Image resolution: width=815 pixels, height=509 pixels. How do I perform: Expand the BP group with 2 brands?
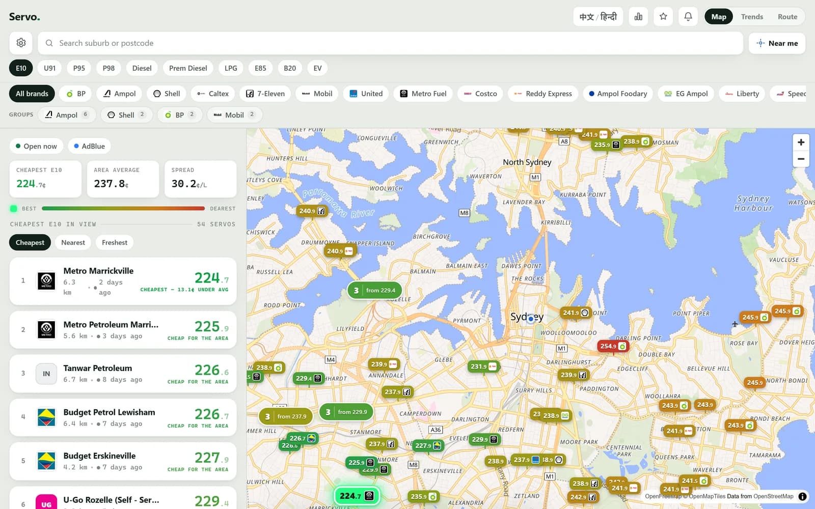(x=179, y=115)
